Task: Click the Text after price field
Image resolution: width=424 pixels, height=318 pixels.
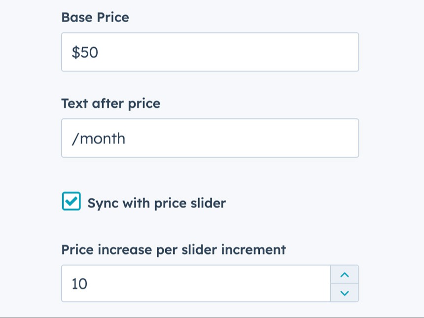Action: [197, 138]
